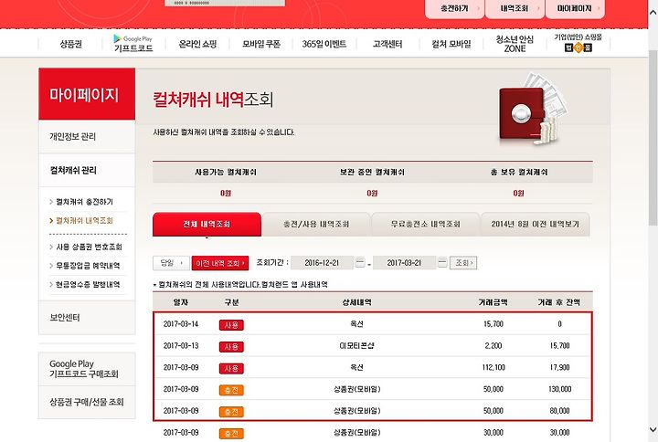The height and width of the screenshot is (442, 658).
Task: Select the 전체 내역조회 tab
Action: point(207,225)
